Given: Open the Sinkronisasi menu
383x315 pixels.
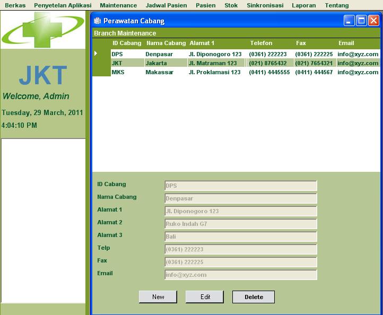Looking at the screenshot, I should (265, 5).
